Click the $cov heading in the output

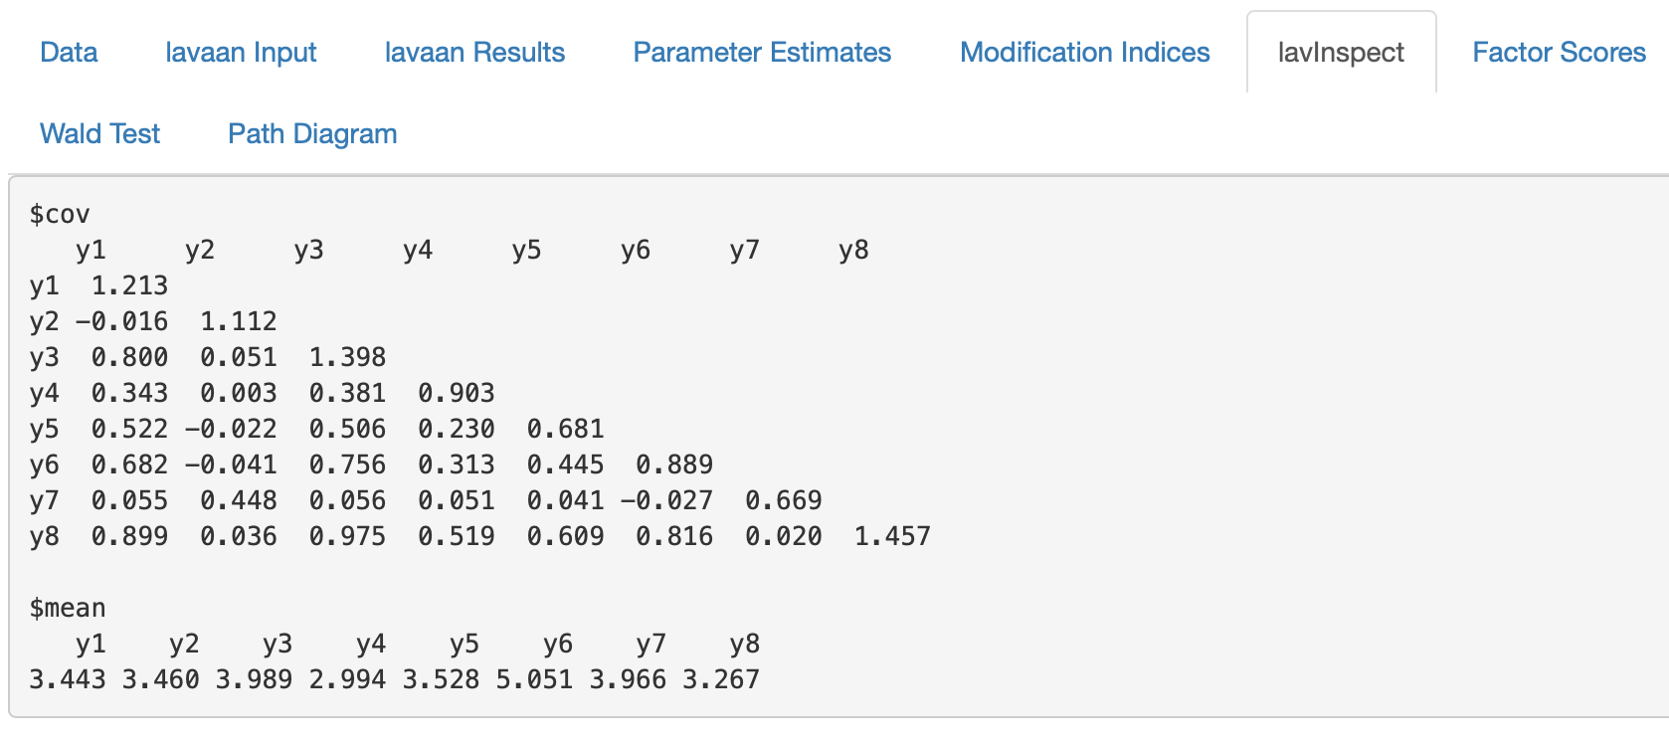[60, 214]
